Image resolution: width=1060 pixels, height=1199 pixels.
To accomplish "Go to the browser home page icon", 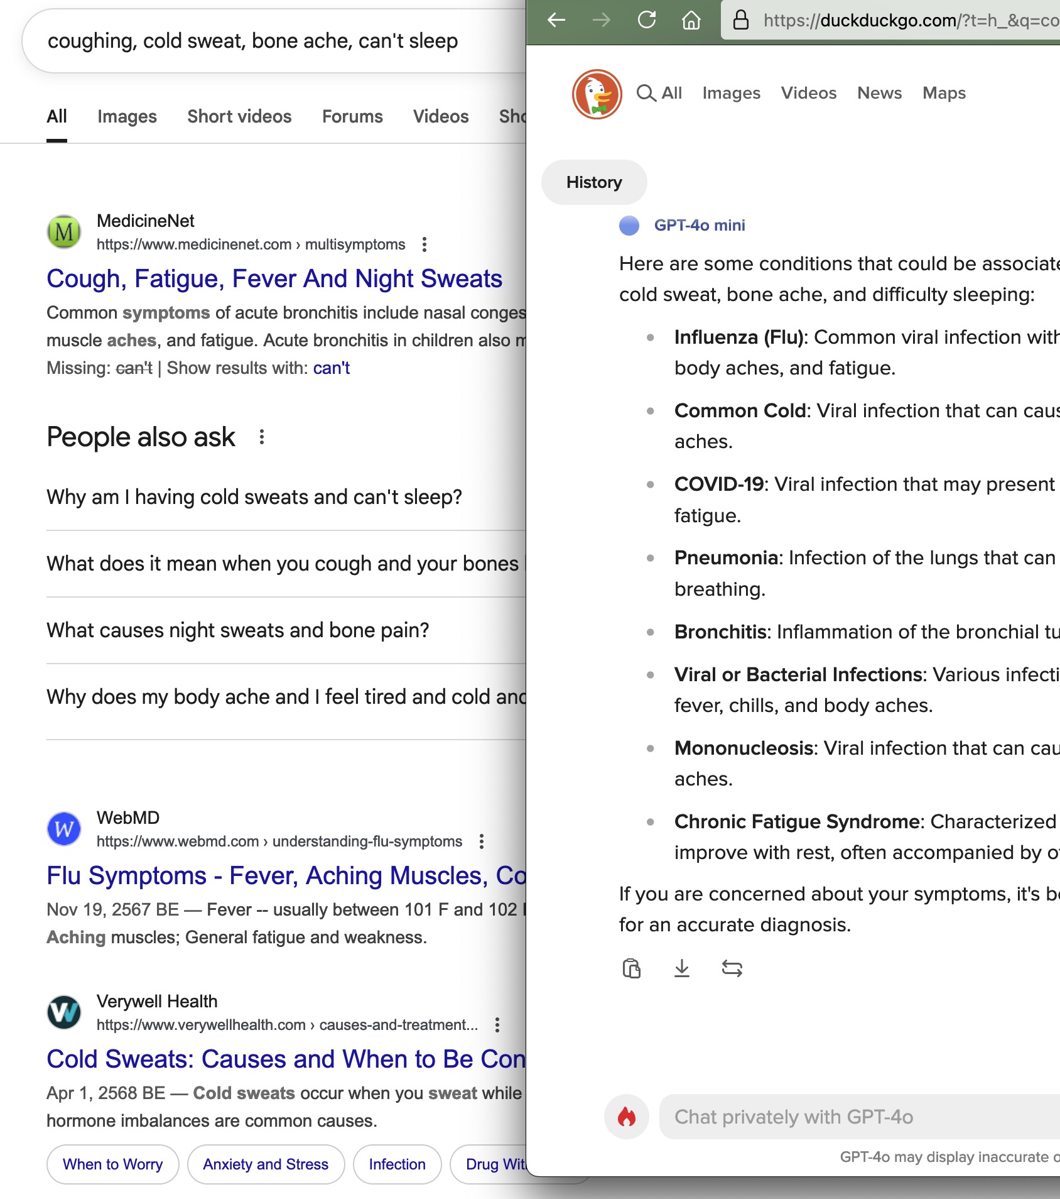I will [x=691, y=20].
